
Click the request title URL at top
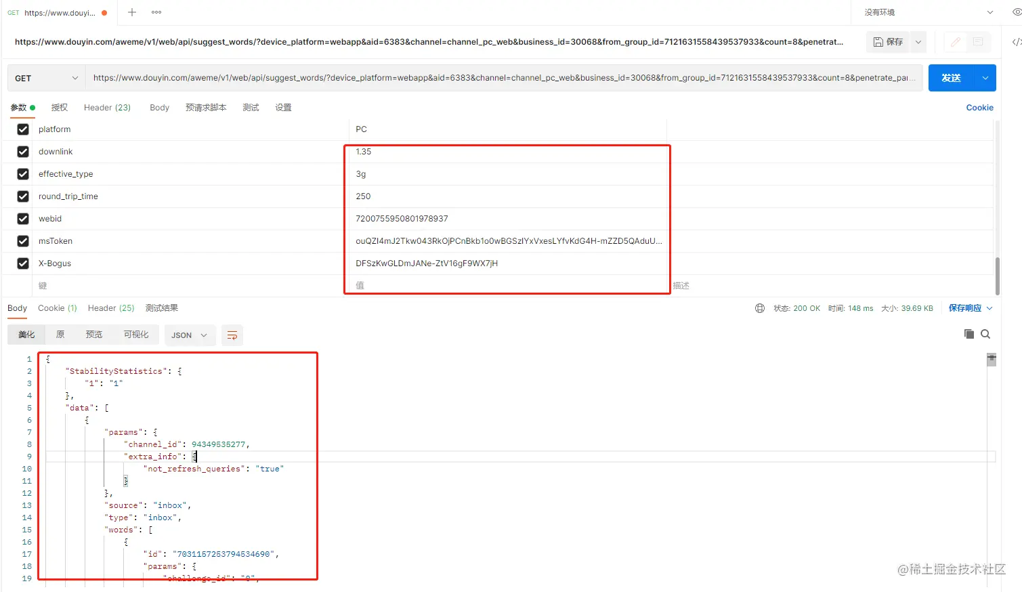tap(429, 42)
